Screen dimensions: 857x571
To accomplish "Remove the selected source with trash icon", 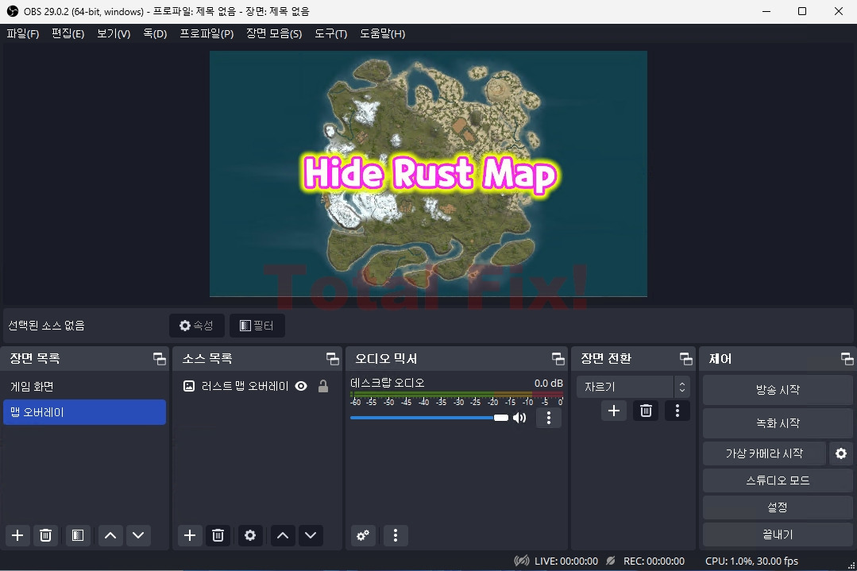I will click(218, 535).
